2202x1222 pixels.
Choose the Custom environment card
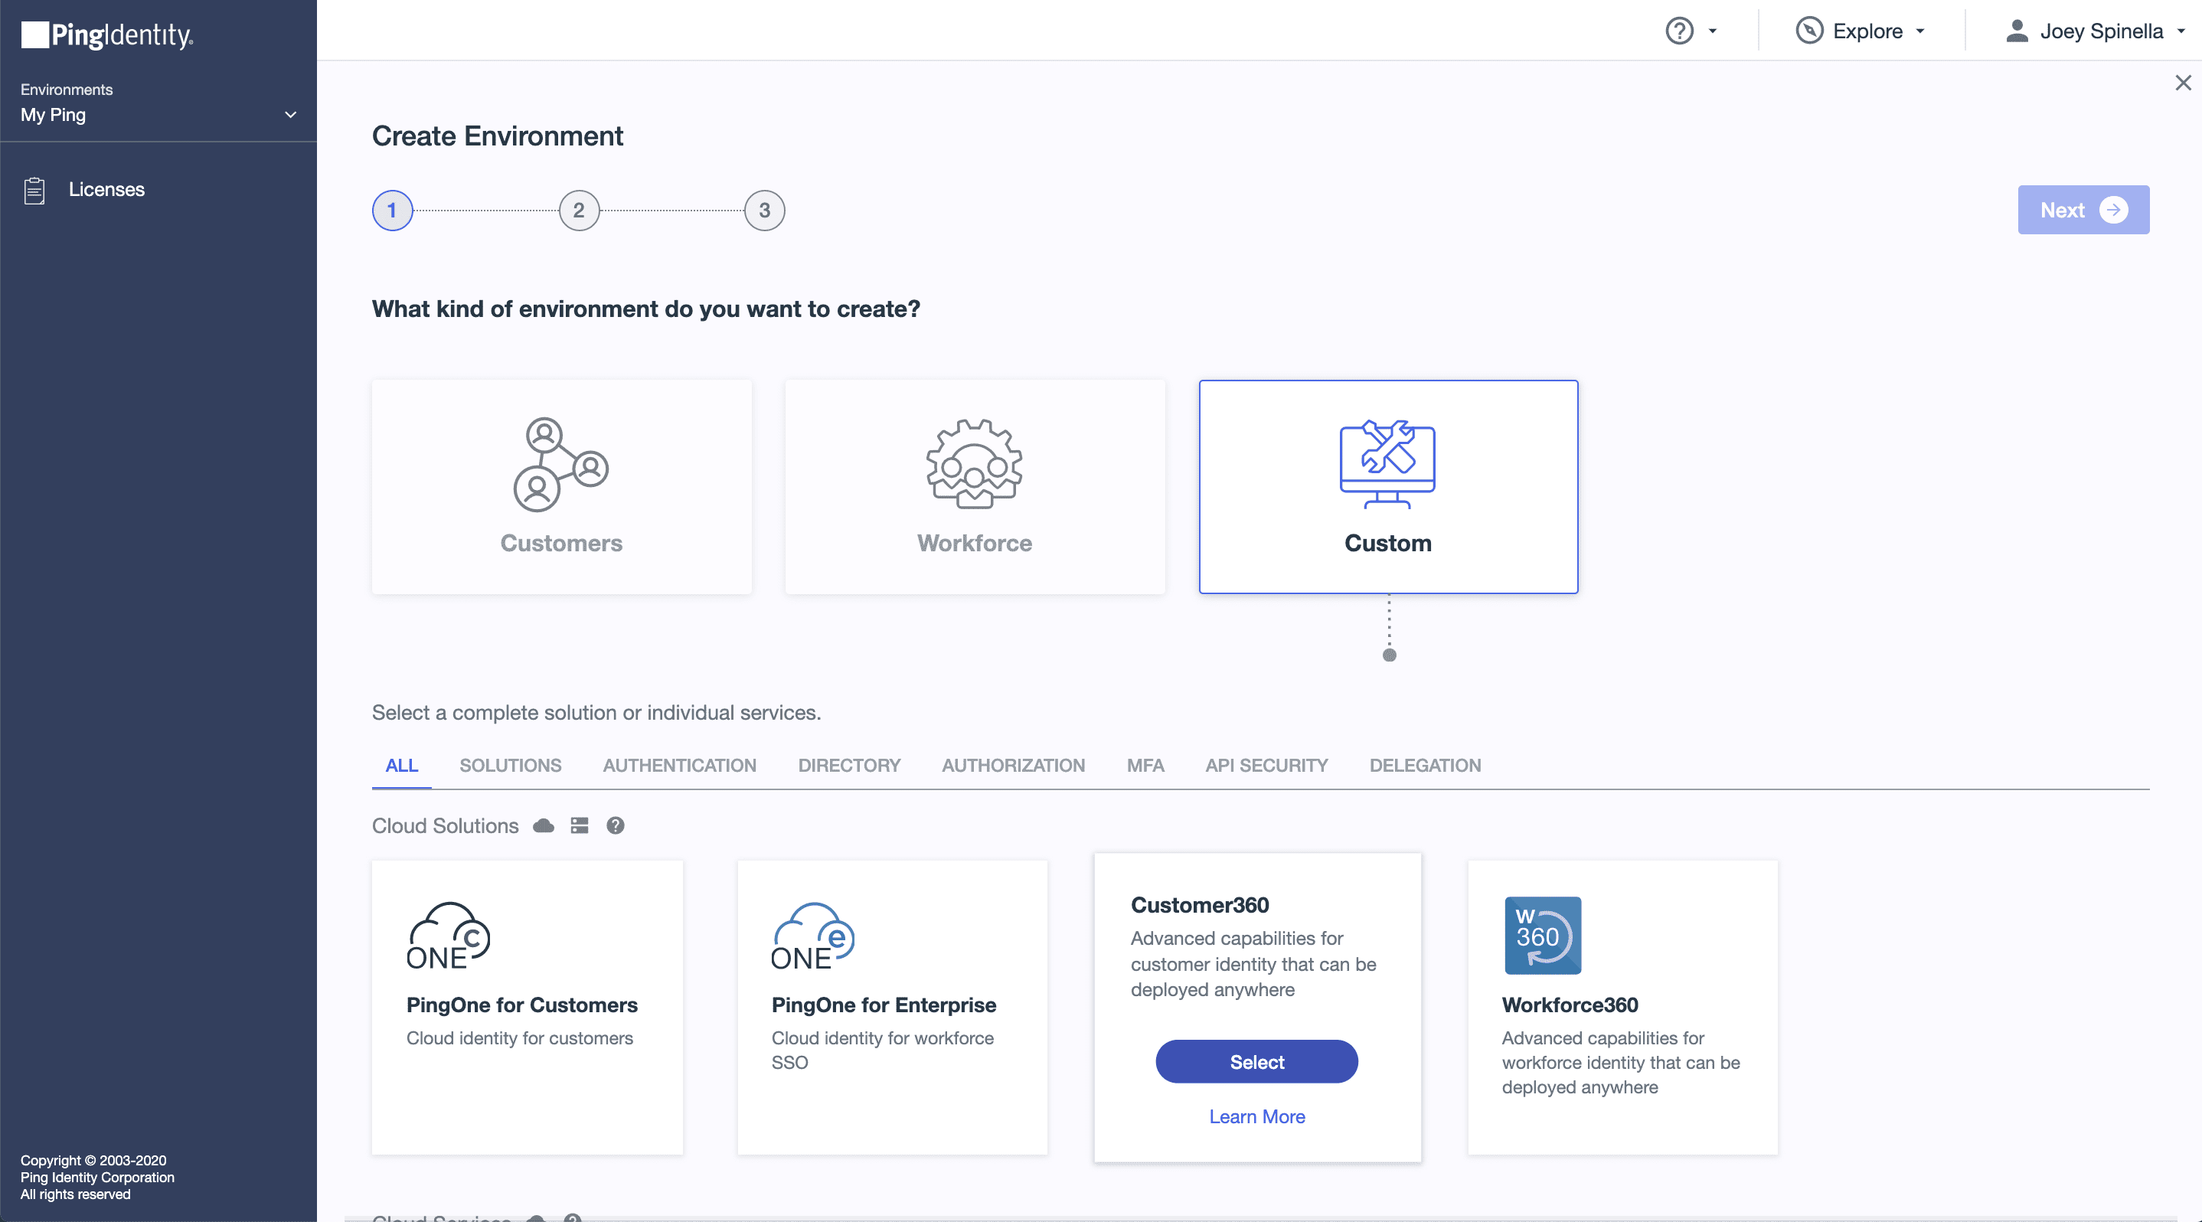point(1388,487)
